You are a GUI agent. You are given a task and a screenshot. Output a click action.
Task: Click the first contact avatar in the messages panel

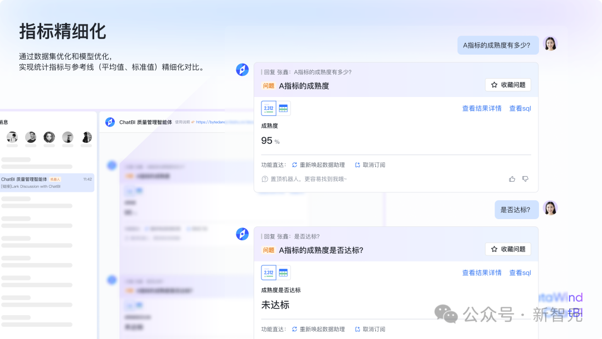12,137
